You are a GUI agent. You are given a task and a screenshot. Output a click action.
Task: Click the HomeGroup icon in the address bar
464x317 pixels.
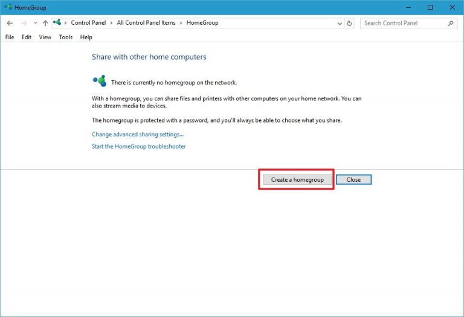coord(57,23)
